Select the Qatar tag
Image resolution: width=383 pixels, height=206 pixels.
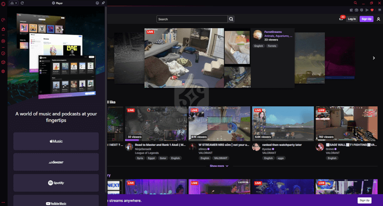coord(163,158)
